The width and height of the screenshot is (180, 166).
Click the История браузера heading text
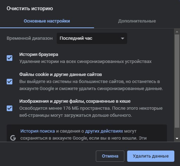[39, 55]
